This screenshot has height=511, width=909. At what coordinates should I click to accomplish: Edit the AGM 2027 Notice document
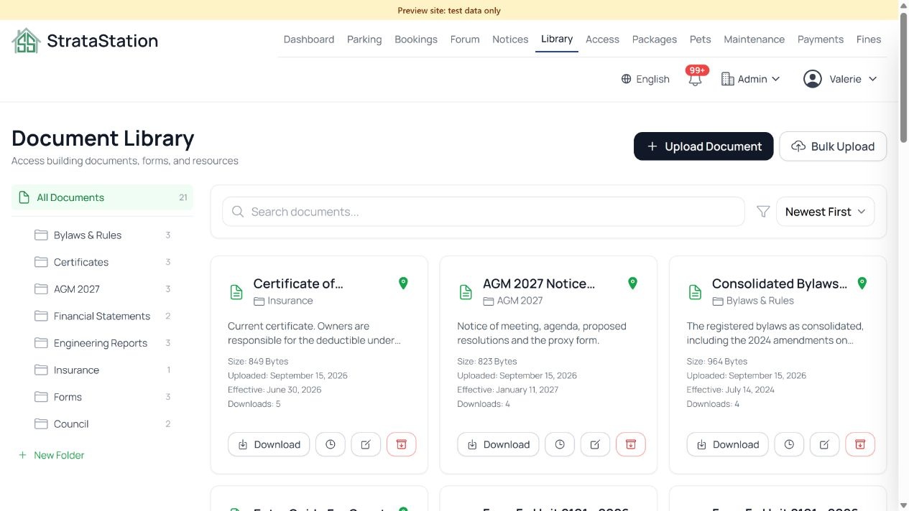(x=595, y=444)
